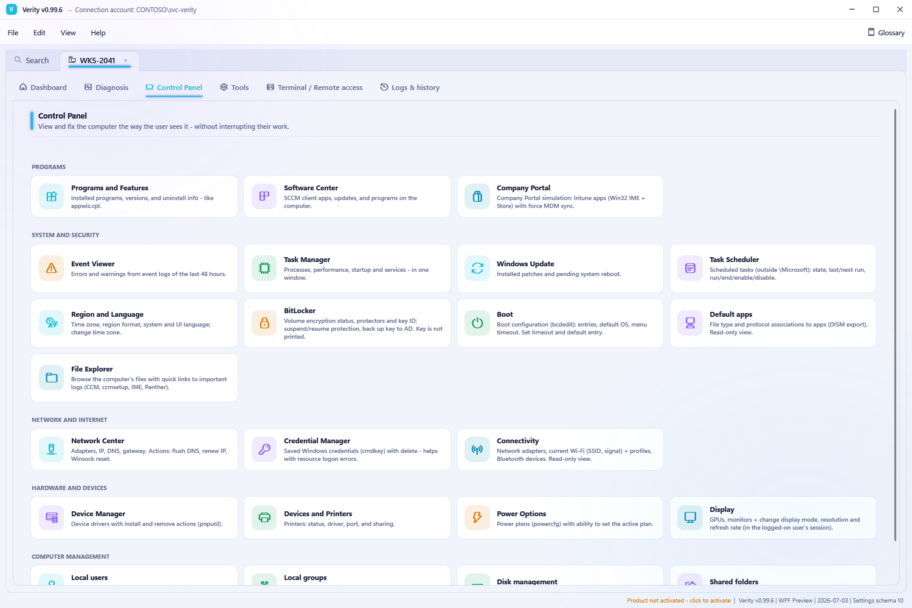
Task: Click the Software Center icon
Action: [x=264, y=196]
